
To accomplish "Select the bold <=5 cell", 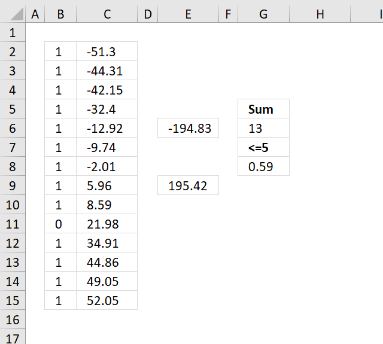I will coord(263,147).
